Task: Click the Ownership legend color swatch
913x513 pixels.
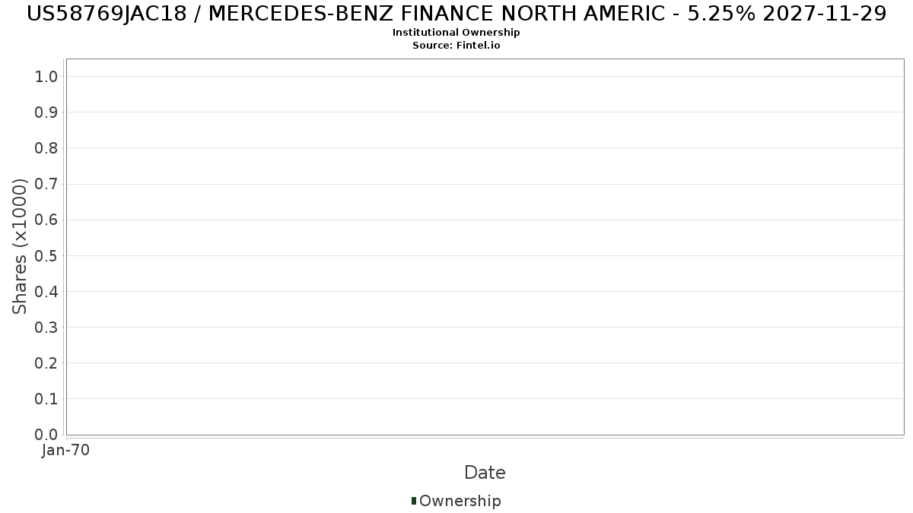Action: (x=414, y=501)
